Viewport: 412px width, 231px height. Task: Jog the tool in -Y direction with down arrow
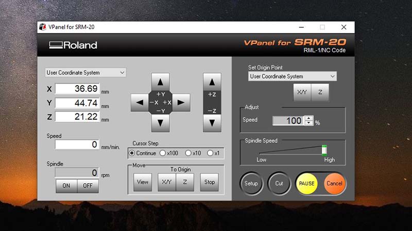[160, 123]
